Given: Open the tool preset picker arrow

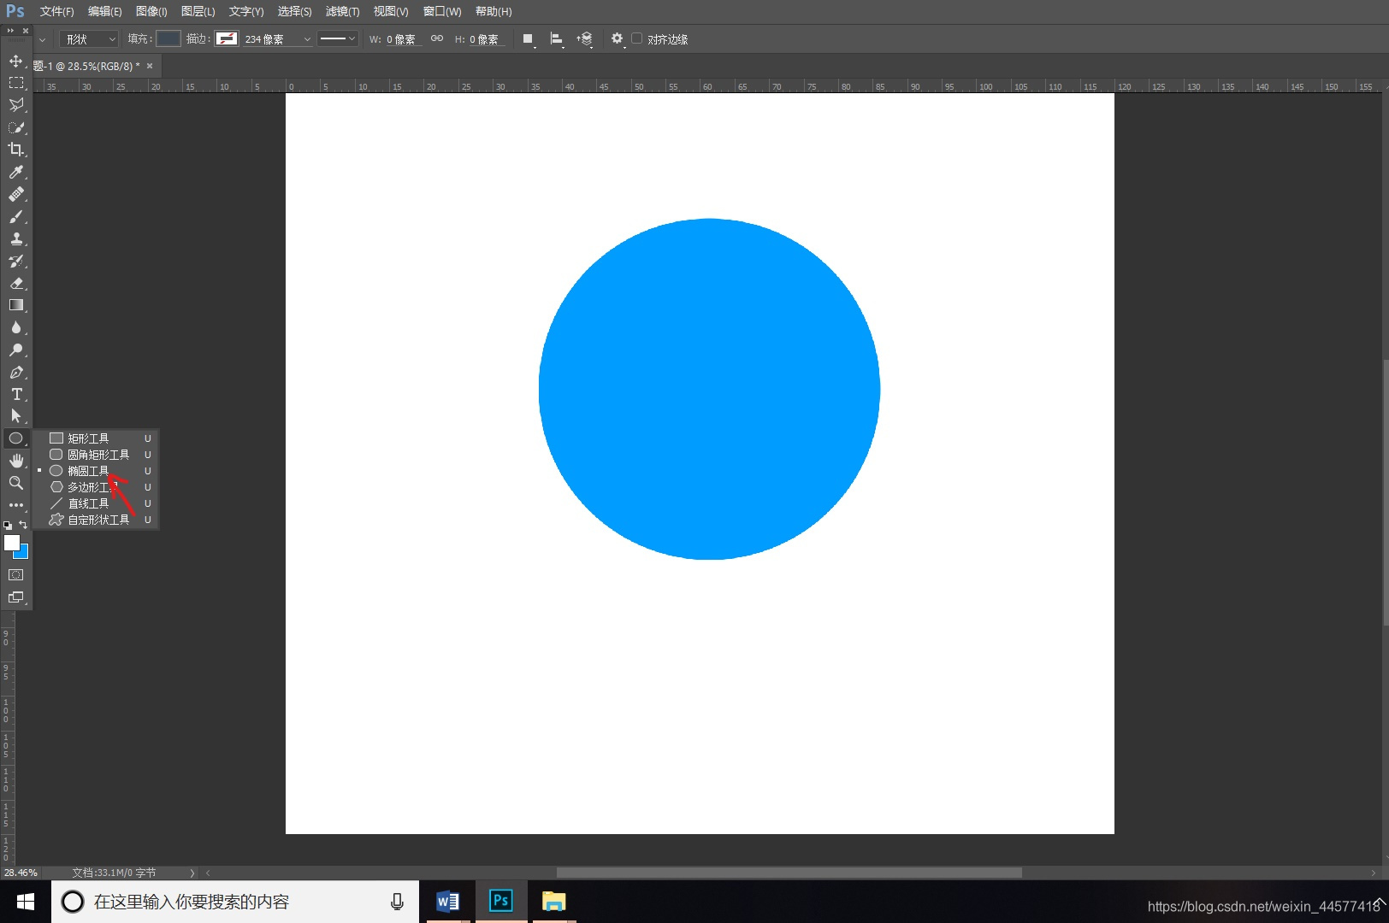Looking at the screenshot, I should [x=42, y=39].
